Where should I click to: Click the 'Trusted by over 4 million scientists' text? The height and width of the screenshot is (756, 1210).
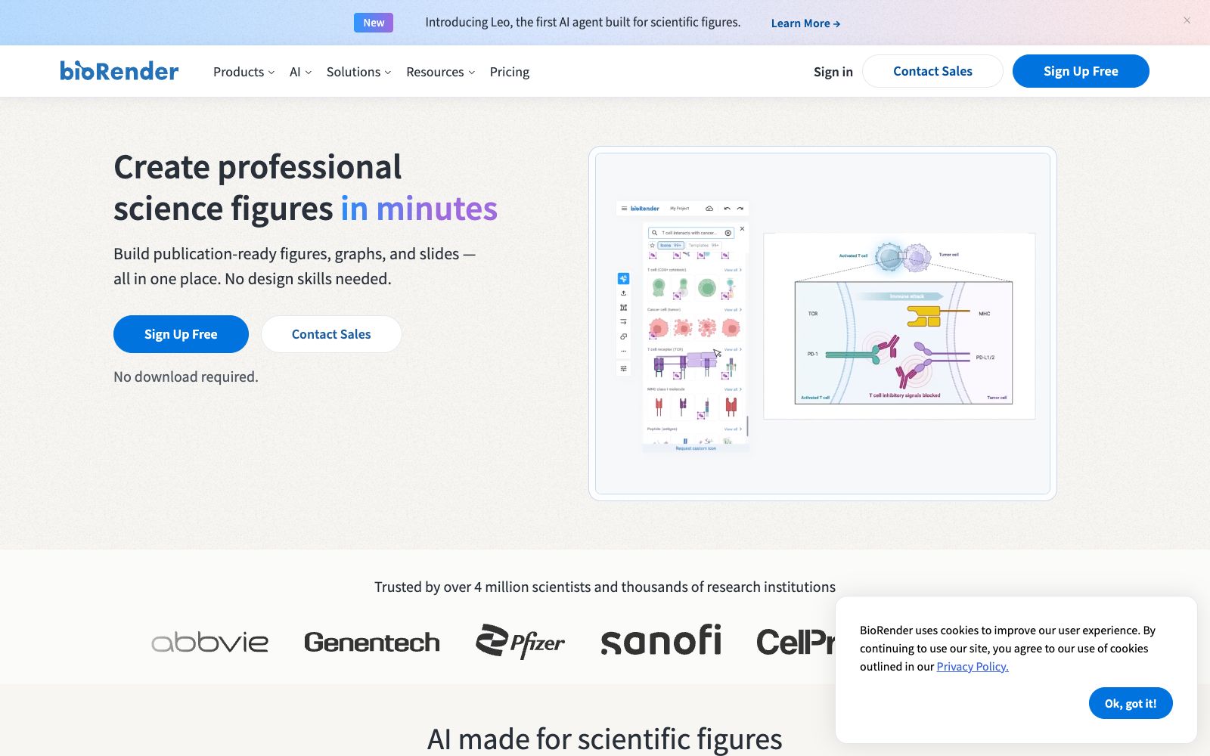(x=605, y=587)
